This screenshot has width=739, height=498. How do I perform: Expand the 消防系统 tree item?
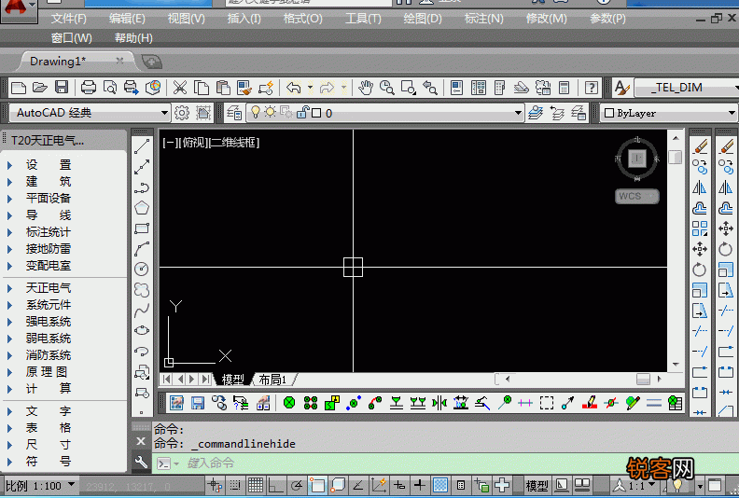[x=49, y=355]
